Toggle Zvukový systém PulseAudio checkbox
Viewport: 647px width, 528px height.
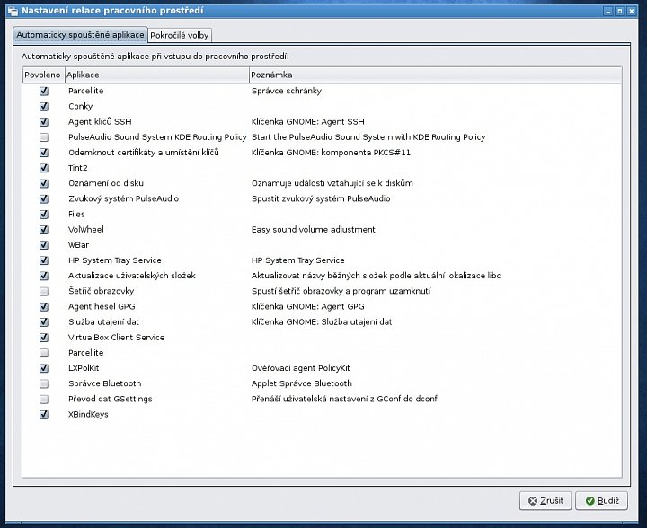click(44, 198)
